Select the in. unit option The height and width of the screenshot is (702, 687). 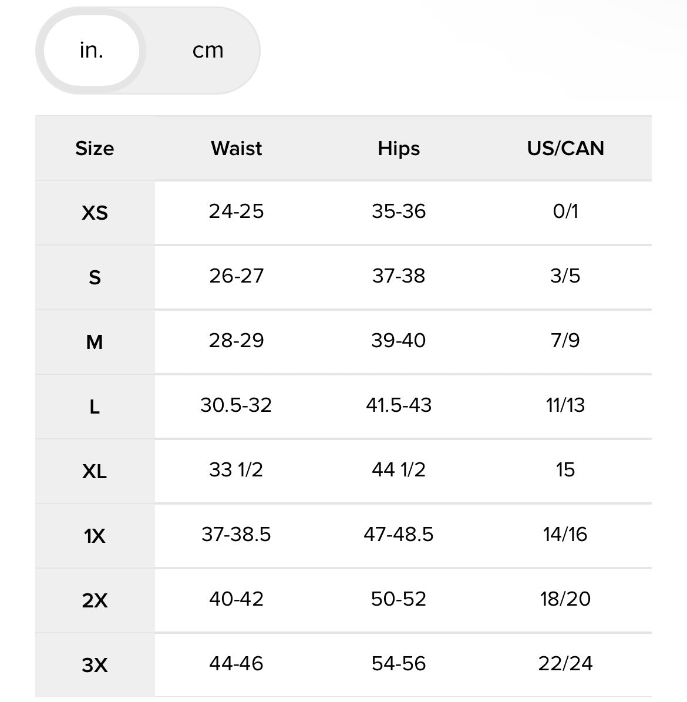click(x=92, y=51)
